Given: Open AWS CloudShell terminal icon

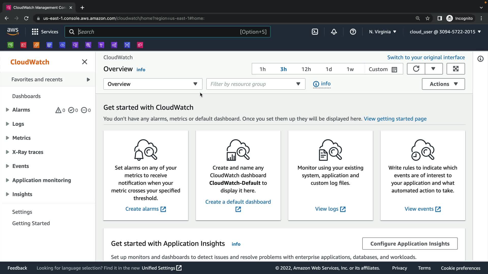Looking at the screenshot, I should (x=315, y=32).
